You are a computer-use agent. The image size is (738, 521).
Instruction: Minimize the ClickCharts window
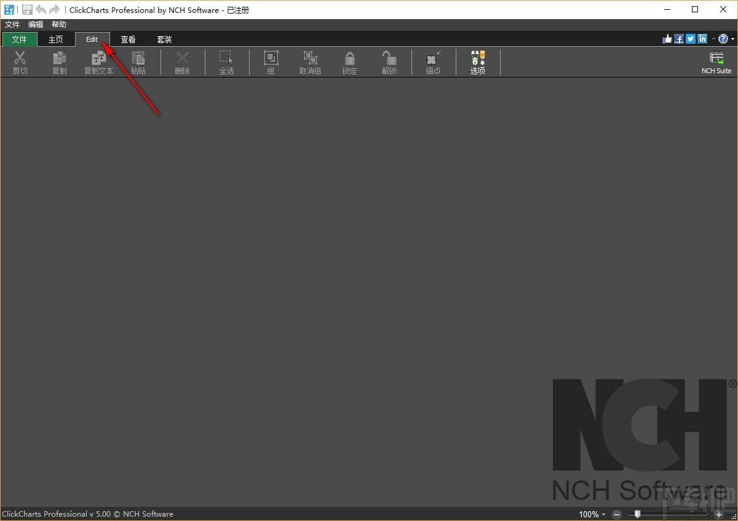pos(667,9)
